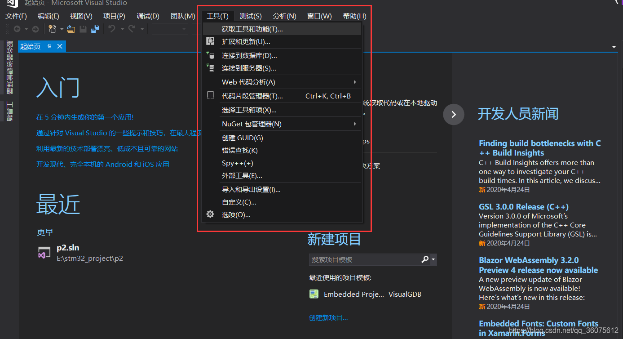Image resolution: width=623 pixels, height=339 pixels.
Task: Click the round arrow button beside 开发人员新闻
Action: tap(454, 114)
